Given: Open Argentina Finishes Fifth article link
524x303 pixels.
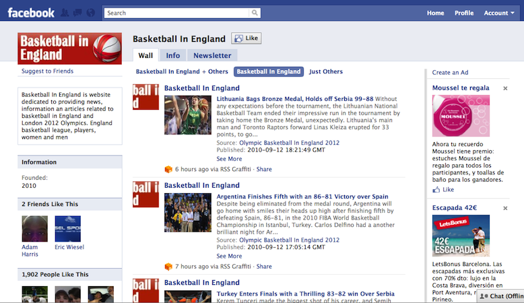Looking at the screenshot, I should 302,197.
